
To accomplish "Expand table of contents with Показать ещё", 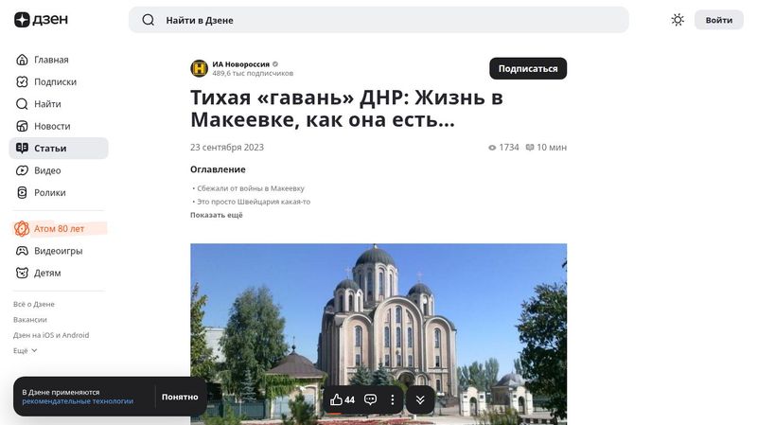I will click(x=217, y=215).
